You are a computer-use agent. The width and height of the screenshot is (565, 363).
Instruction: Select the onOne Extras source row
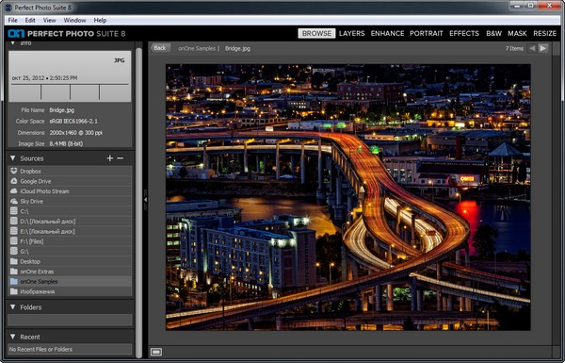pos(71,272)
